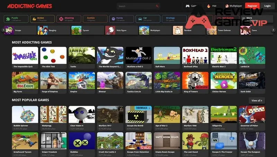Click The Last Stand title
The width and height of the screenshot is (277, 157).
pyautogui.click(x=191, y=152)
